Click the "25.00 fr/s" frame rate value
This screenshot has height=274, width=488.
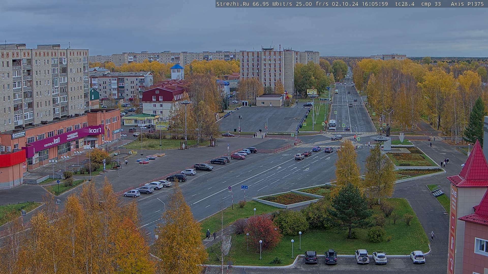(x=312, y=4)
